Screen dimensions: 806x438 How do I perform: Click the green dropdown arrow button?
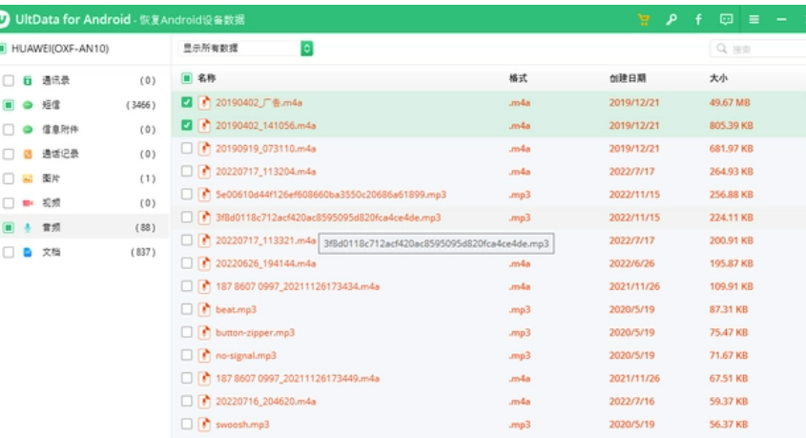coord(306,48)
